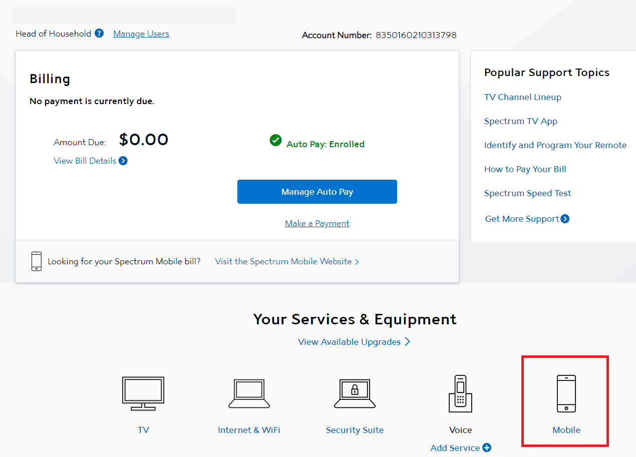The image size is (636, 457).
Task: Click the TV monitor icon
Action: pos(143,393)
